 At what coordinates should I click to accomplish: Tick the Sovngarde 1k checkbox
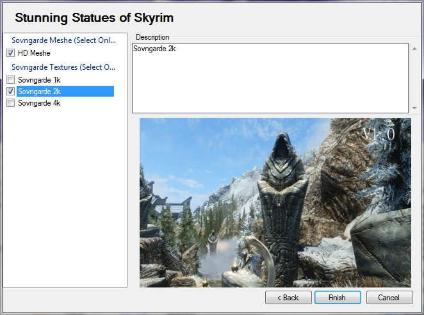coord(10,80)
